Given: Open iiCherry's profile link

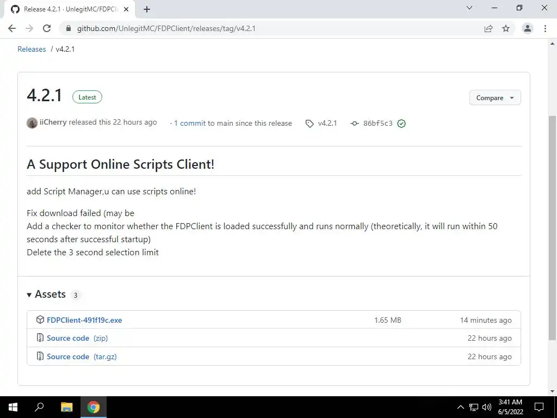Looking at the screenshot, I should click(53, 122).
